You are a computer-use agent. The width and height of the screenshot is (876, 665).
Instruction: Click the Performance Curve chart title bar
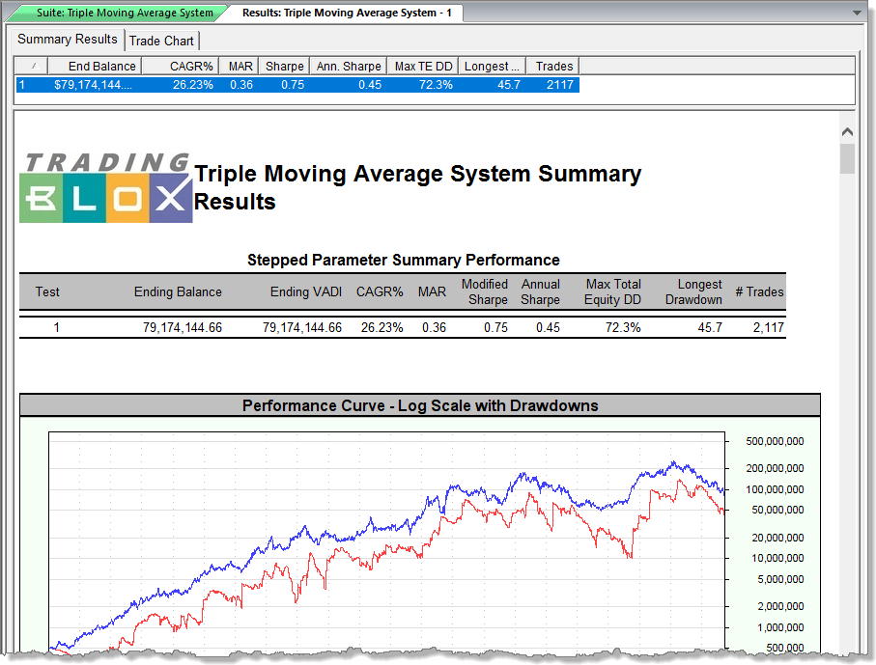(x=419, y=405)
